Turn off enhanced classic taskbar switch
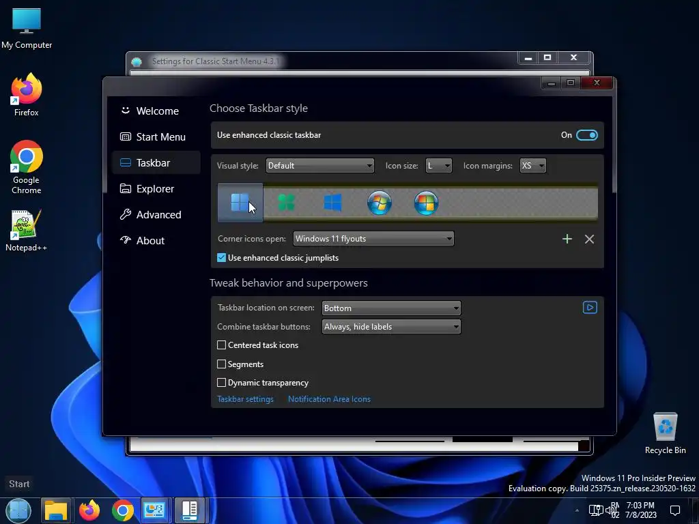The height and width of the screenshot is (524, 699). (x=586, y=135)
